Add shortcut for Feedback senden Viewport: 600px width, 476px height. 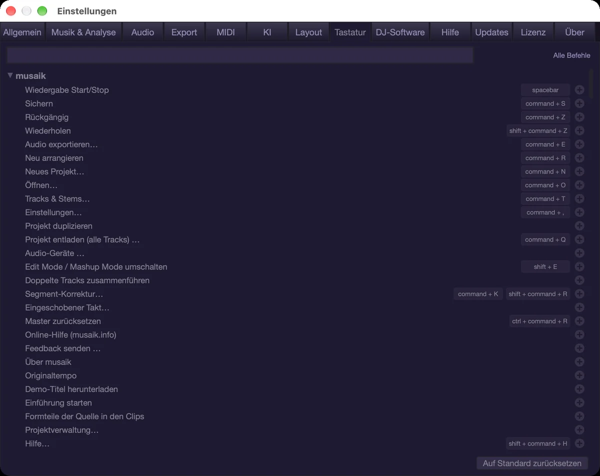click(x=579, y=348)
